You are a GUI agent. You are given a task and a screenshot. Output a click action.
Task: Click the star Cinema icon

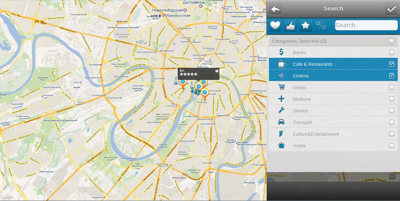281,76
